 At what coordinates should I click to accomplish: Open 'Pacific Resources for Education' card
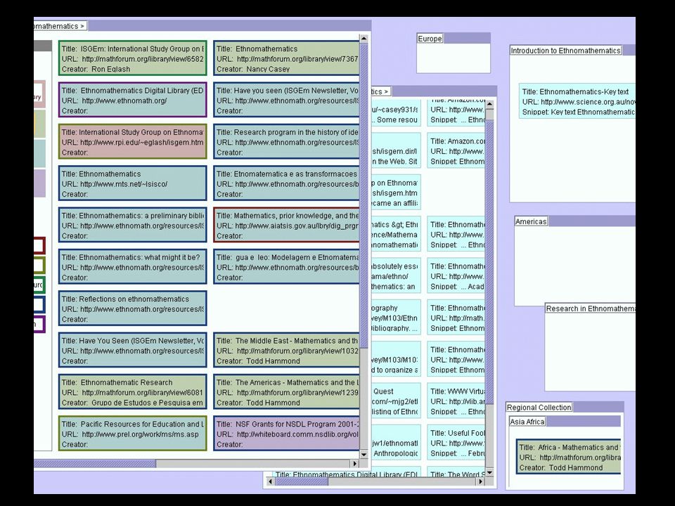pos(133,434)
